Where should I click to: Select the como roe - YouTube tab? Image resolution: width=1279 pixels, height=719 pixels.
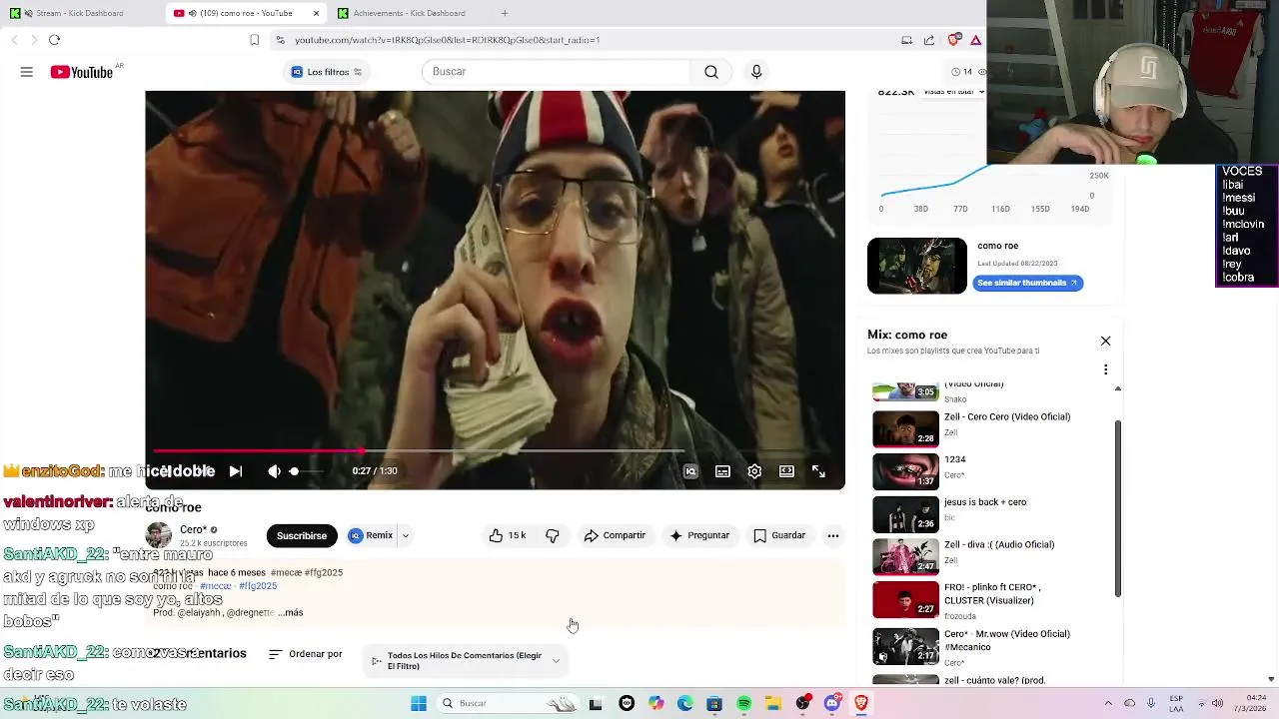point(239,13)
